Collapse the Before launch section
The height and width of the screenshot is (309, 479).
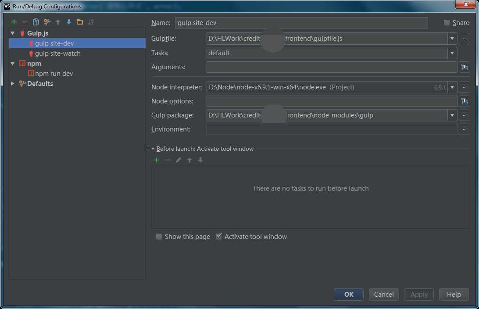pos(153,149)
